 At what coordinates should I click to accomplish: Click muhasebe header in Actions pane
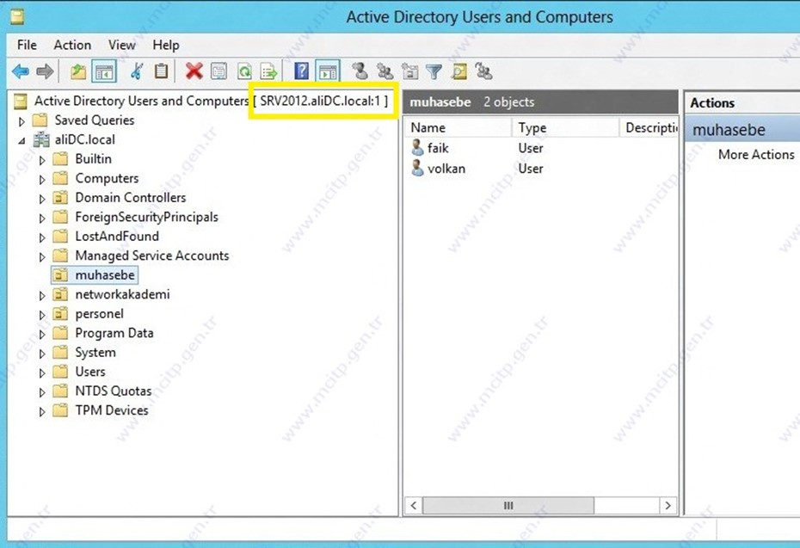point(742,130)
